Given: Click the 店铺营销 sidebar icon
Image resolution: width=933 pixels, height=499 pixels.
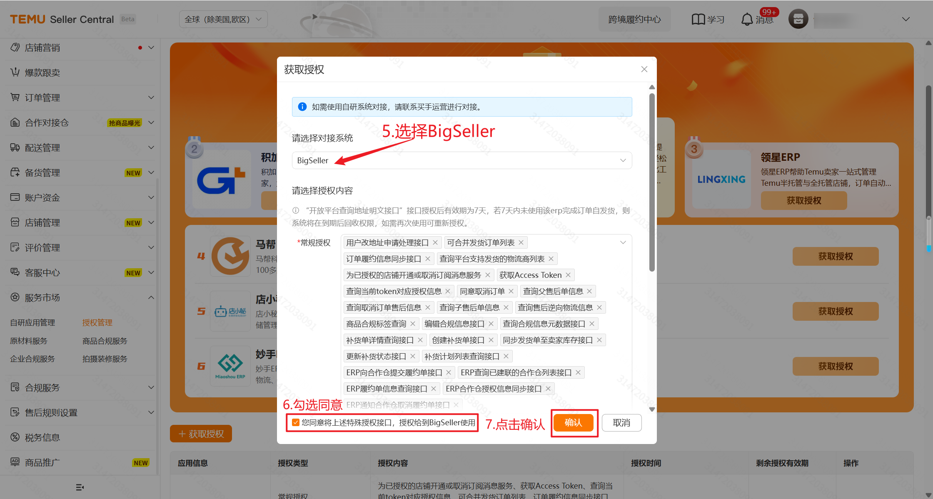Looking at the screenshot, I should pos(15,47).
